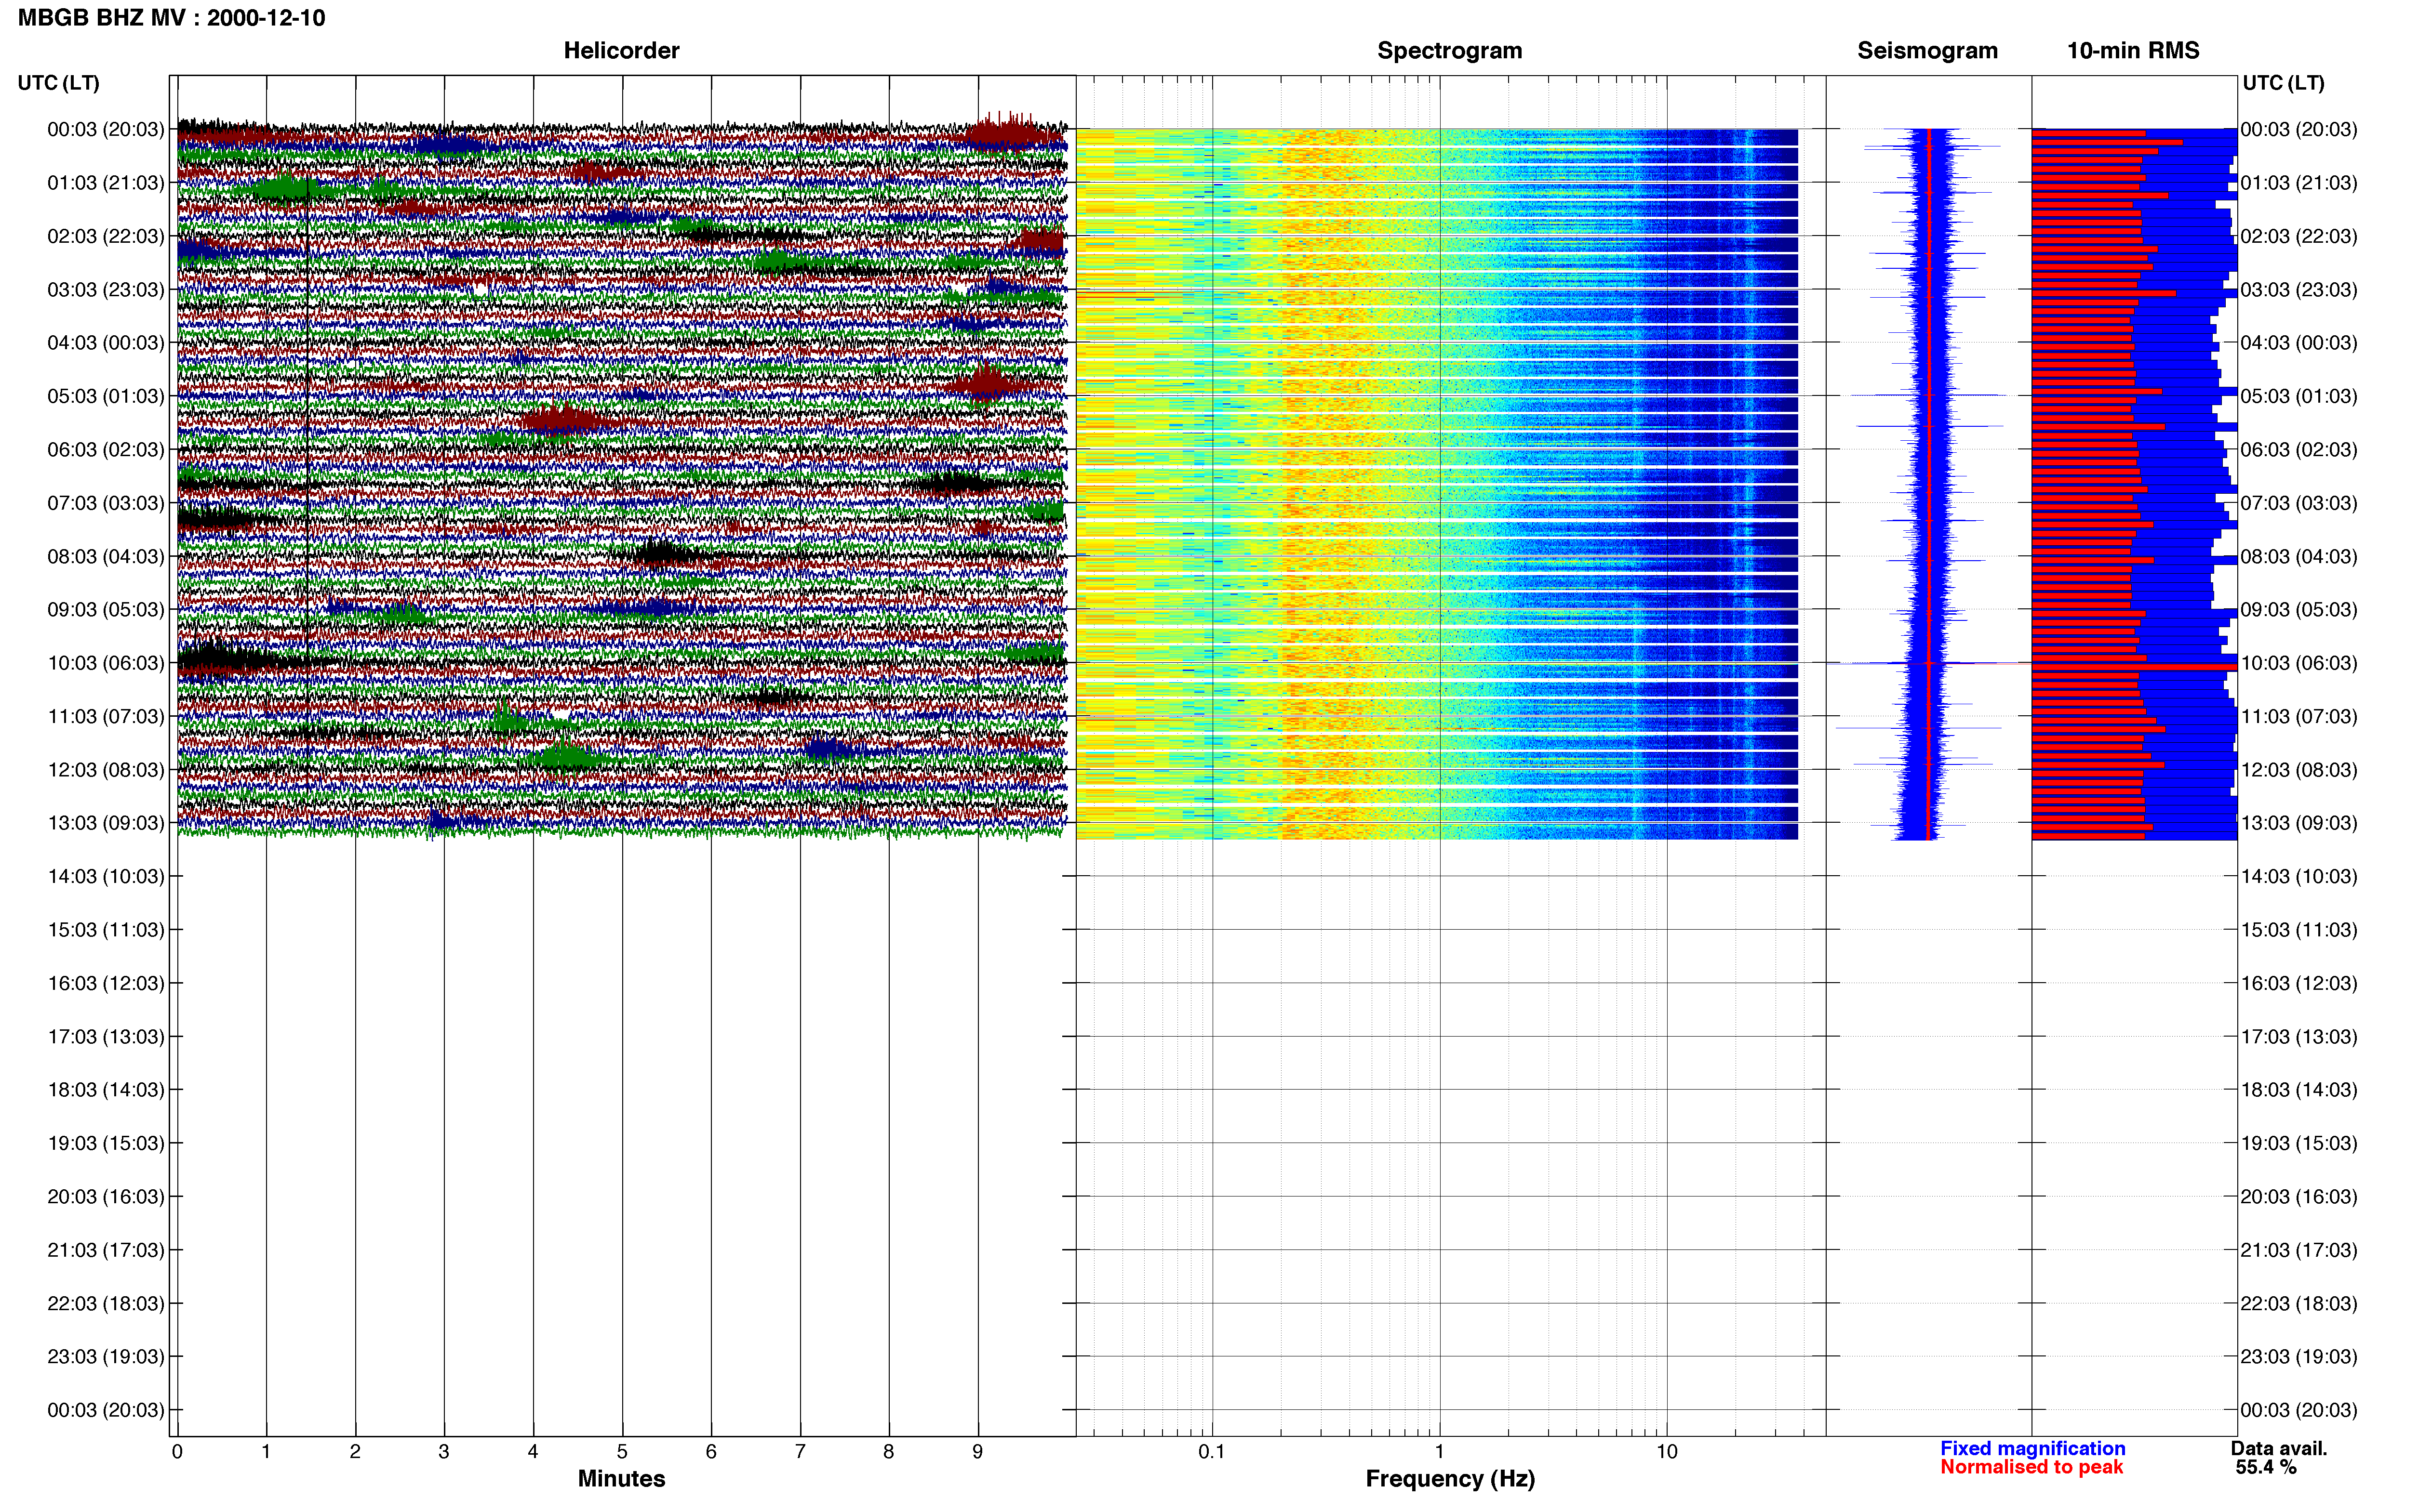Click 21:03 (17:03) on the RMS time axis
The width and height of the screenshot is (2419, 1512).
(2299, 1250)
